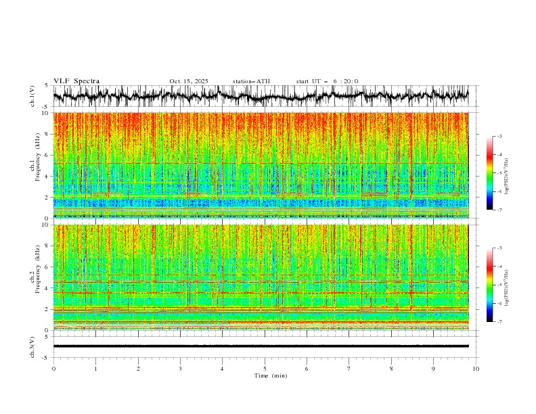Select the "start UT = 6 :20: 0" text
The width and height of the screenshot is (536, 414).
pyautogui.click(x=327, y=81)
